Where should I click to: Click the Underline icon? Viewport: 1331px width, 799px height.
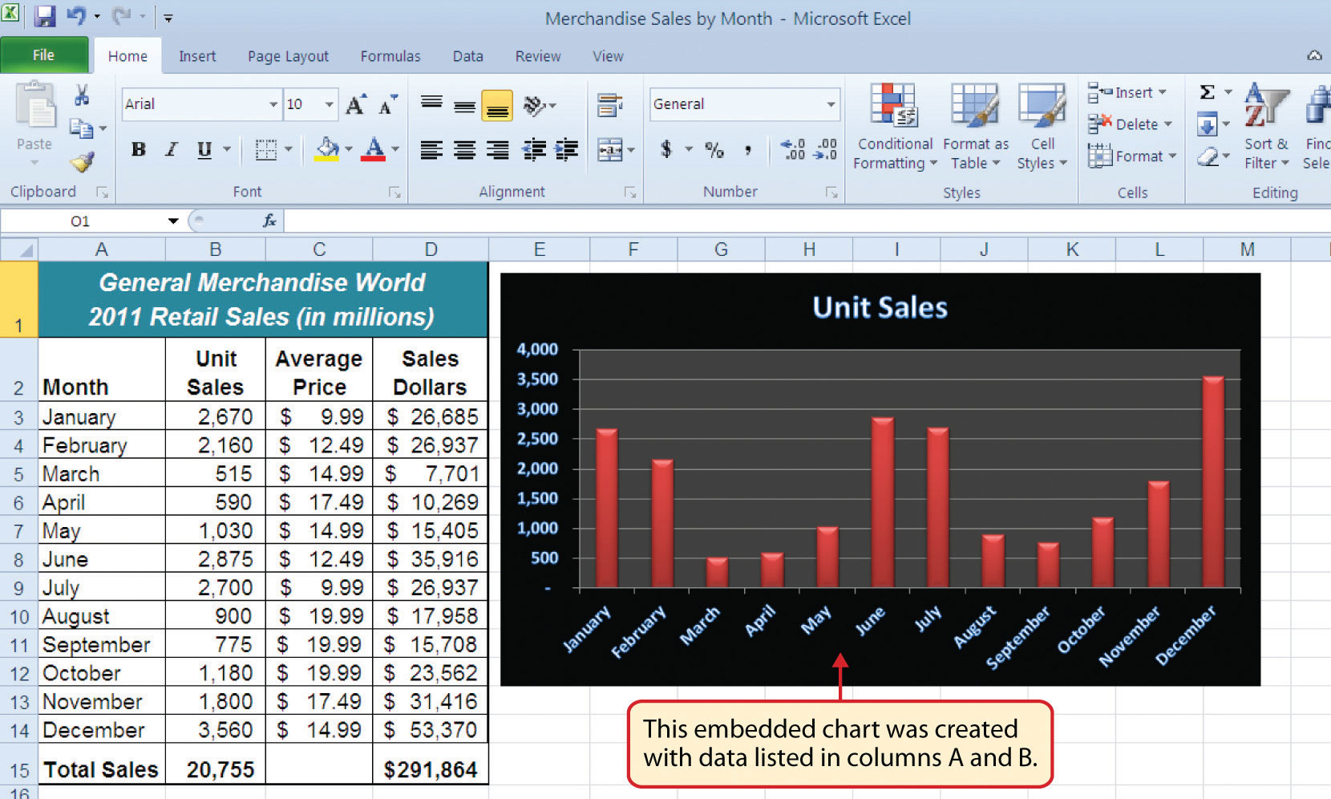pyautogui.click(x=203, y=149)
